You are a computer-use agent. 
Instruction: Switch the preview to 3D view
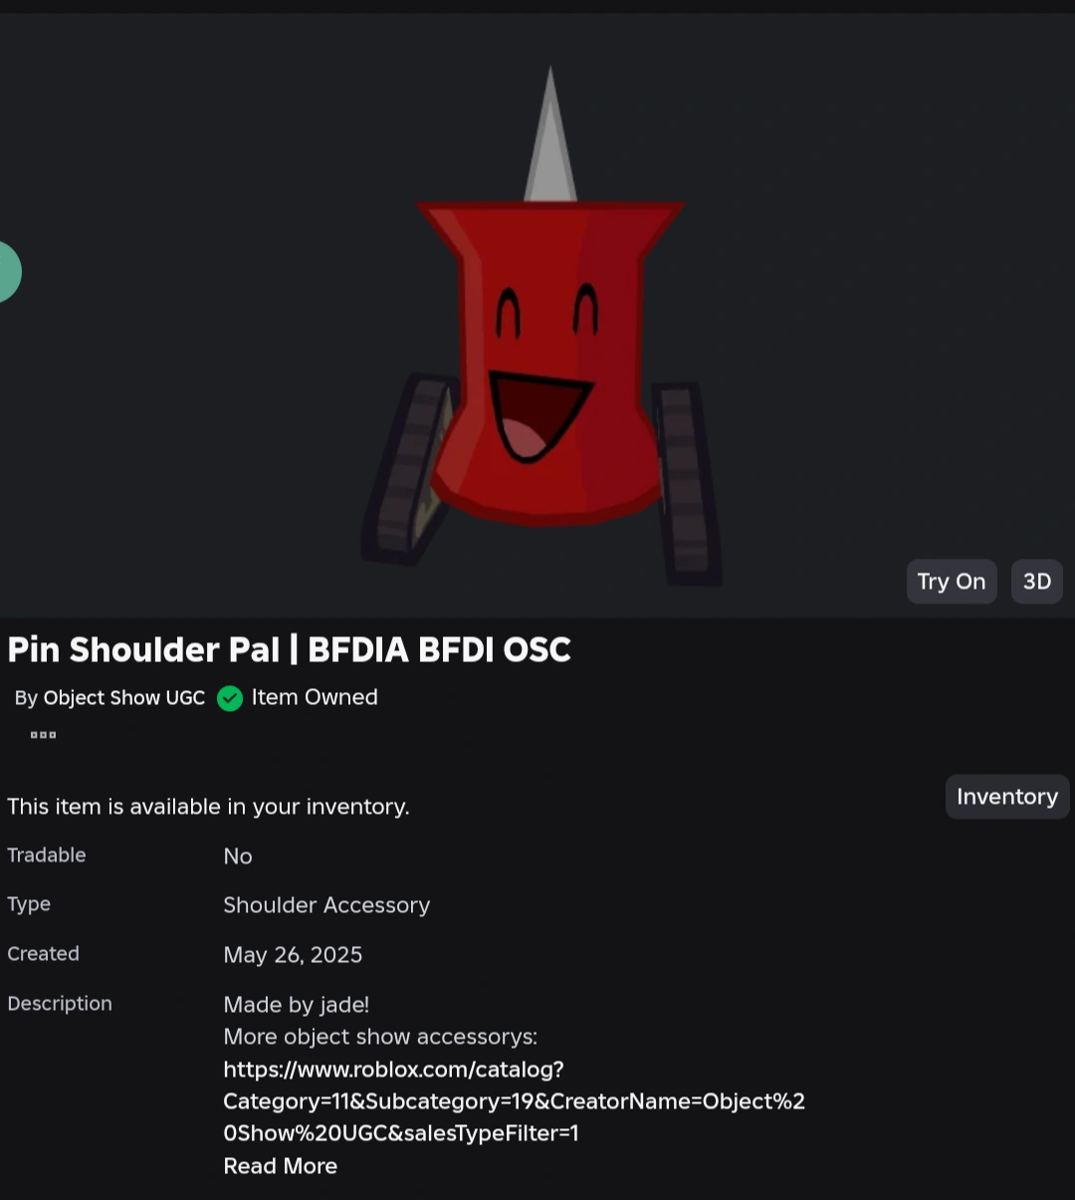pyautogui.click(x=1037, y=582)
